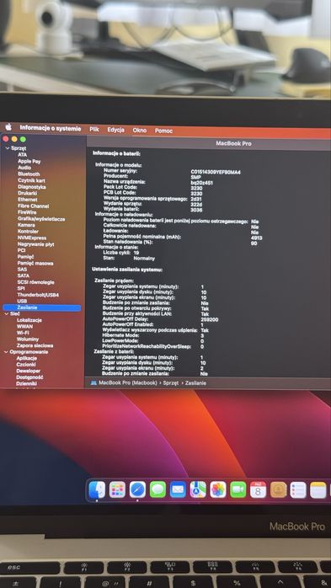This screenshot has height=588, width=331.
Task: Select Apple Pay in the sidebar
Action: click(x=29, y=161)
